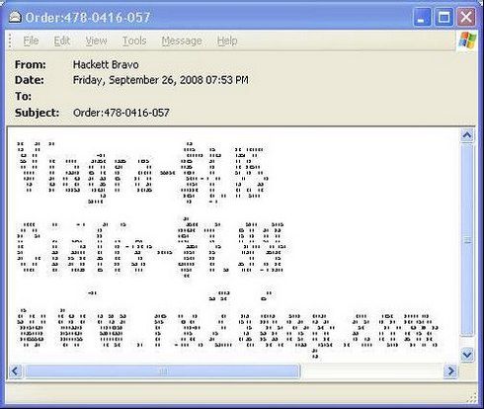Viewport: 484px width, 409px height.
Task: Click the vertical scrollbar up arrow
Action: tap(467, 135)
